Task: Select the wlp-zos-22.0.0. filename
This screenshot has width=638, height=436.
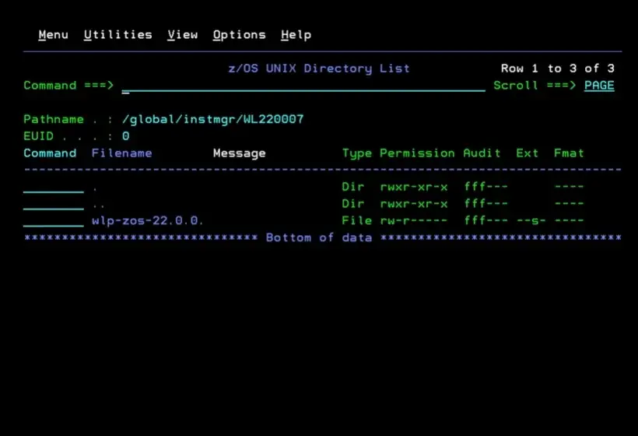Action: click(147, 220)
